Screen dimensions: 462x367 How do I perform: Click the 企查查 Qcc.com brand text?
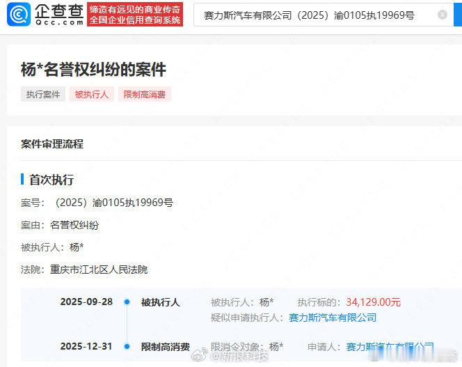coord(59,15)
